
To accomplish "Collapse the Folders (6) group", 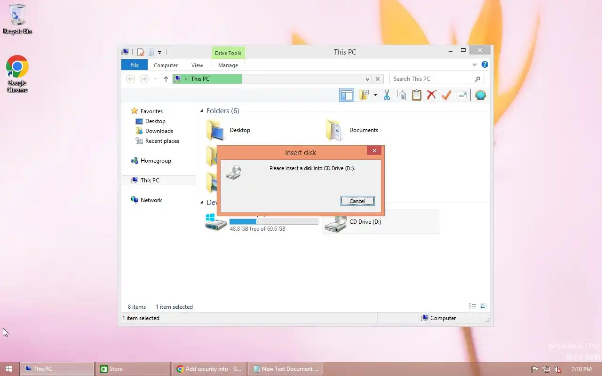I will click(x=202, y=111).
